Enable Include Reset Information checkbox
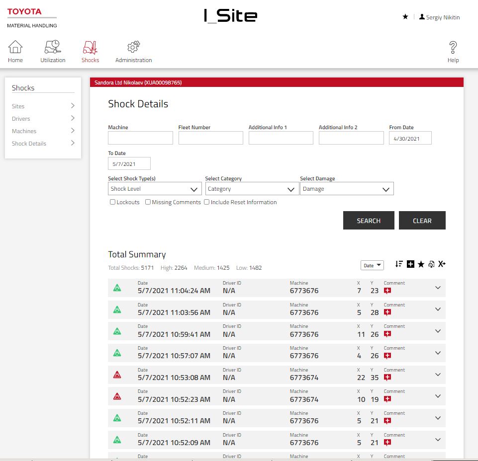478x461 pixels. tap(207, 202)
